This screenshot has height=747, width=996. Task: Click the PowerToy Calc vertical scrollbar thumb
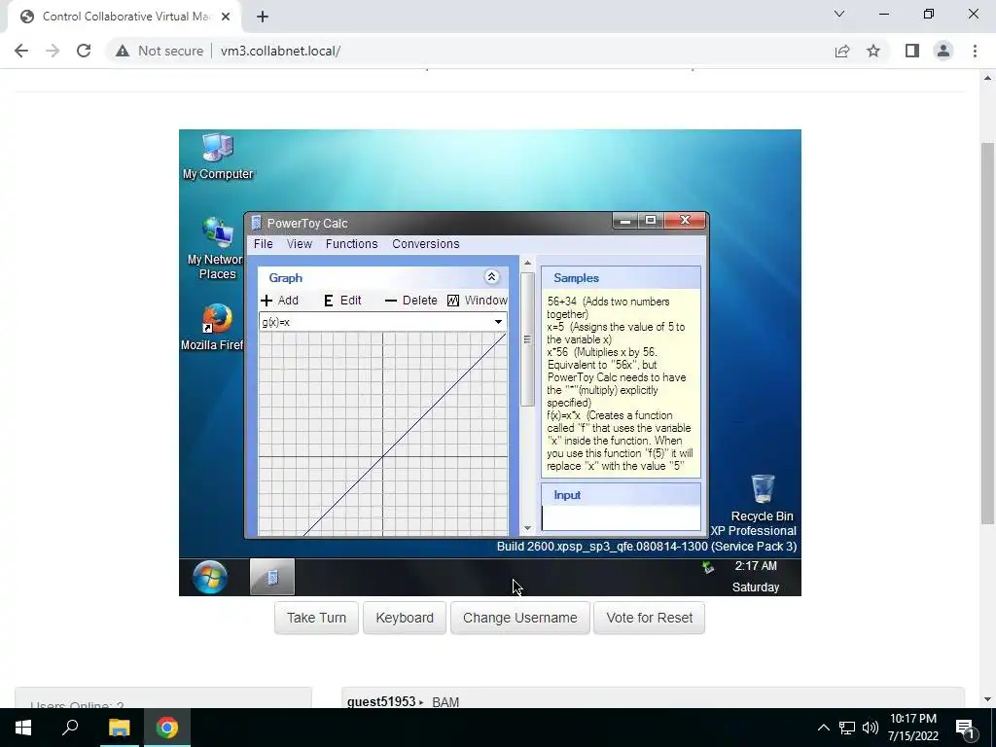point(527,339)
